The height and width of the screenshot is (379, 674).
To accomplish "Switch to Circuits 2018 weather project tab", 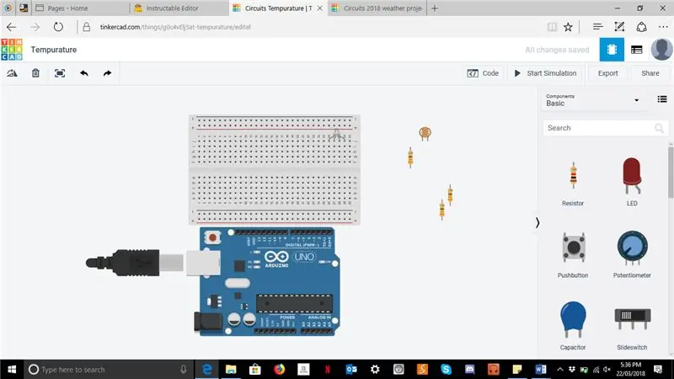I will click(377, 8).
